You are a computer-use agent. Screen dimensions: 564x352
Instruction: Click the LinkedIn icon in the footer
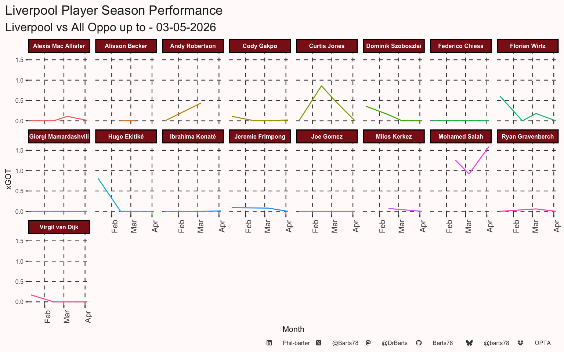click(269, 343)
